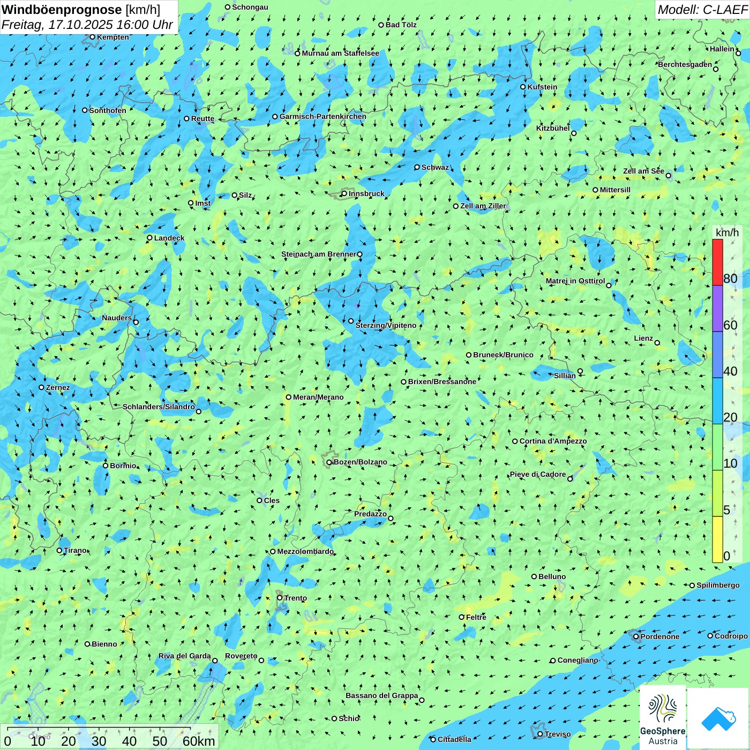Click the Hallein label
The width and height of the screenshot is (750, 750).
pos(722,49)
